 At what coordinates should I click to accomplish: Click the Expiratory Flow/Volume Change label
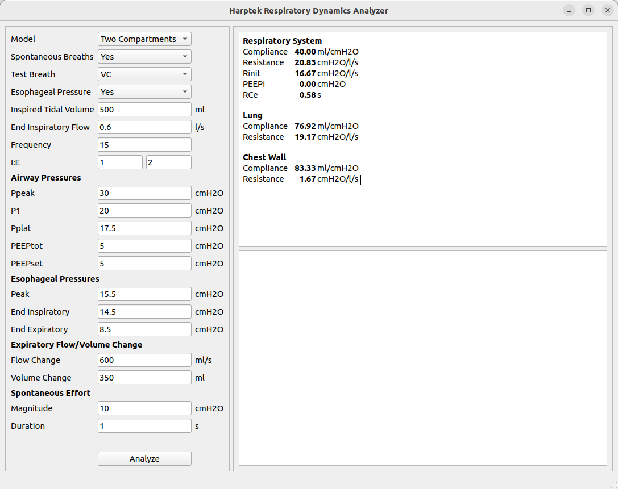(76, 345)
